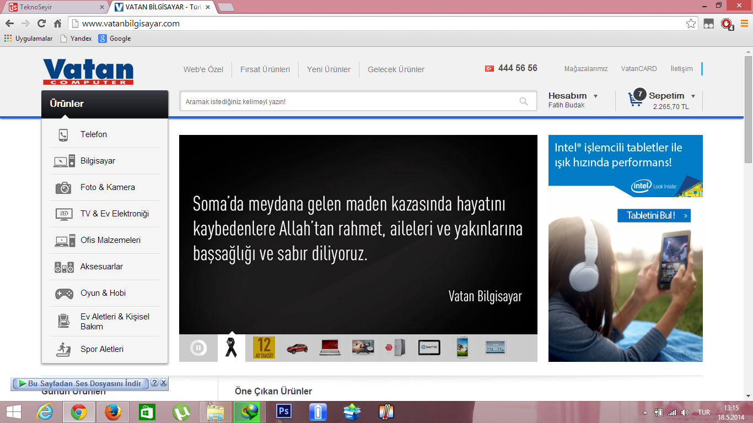Click the Vatan Computer logo

[88, 72]
